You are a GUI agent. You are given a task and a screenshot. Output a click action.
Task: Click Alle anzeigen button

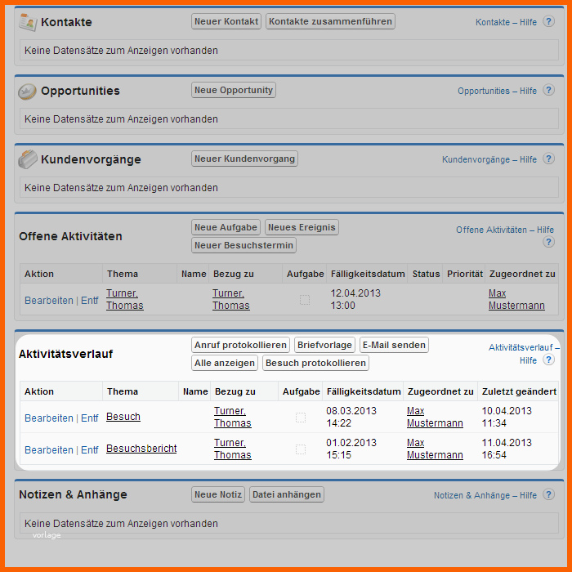[x=225, y=363]
